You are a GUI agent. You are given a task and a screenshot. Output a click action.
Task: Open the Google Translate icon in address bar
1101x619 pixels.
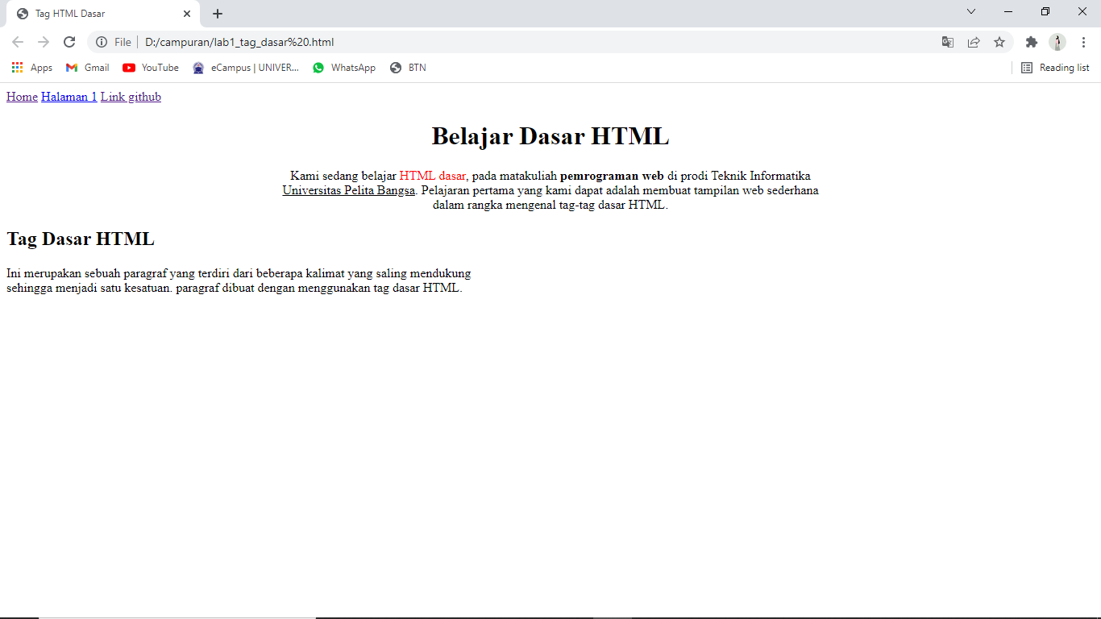click(x=948, y=42)
